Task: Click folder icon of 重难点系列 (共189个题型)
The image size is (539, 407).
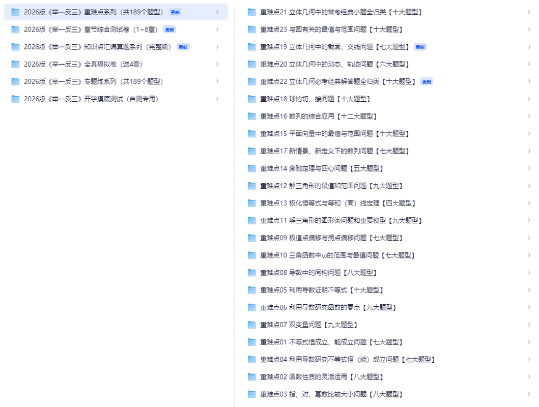Action: [x=15, y=12]
